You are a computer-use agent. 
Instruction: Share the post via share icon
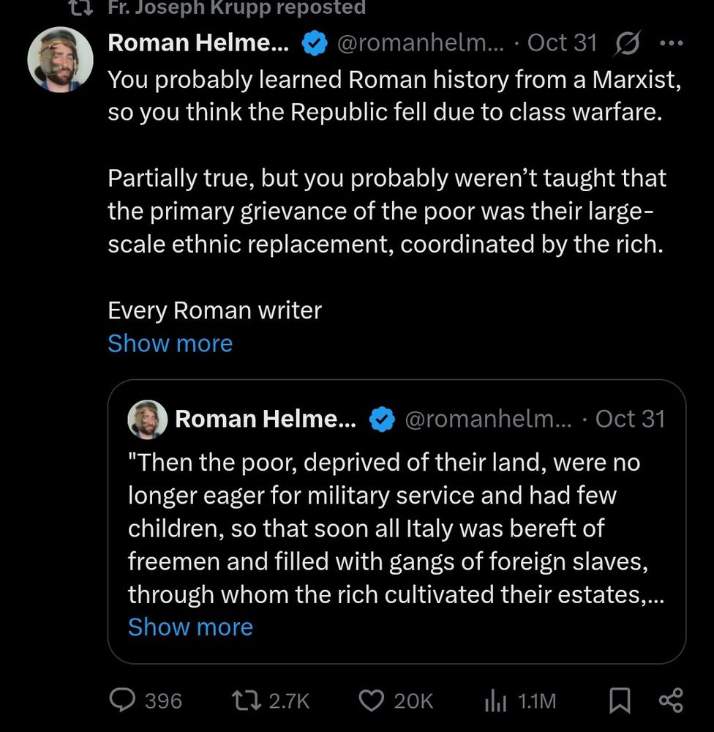[x=670, y=701]
